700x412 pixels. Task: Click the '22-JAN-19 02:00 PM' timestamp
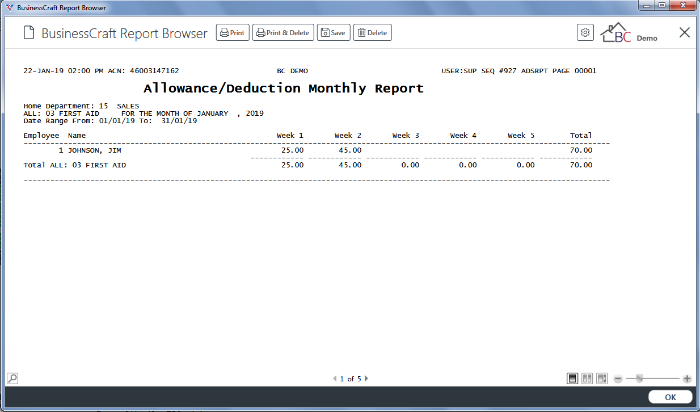coord(64,71)
